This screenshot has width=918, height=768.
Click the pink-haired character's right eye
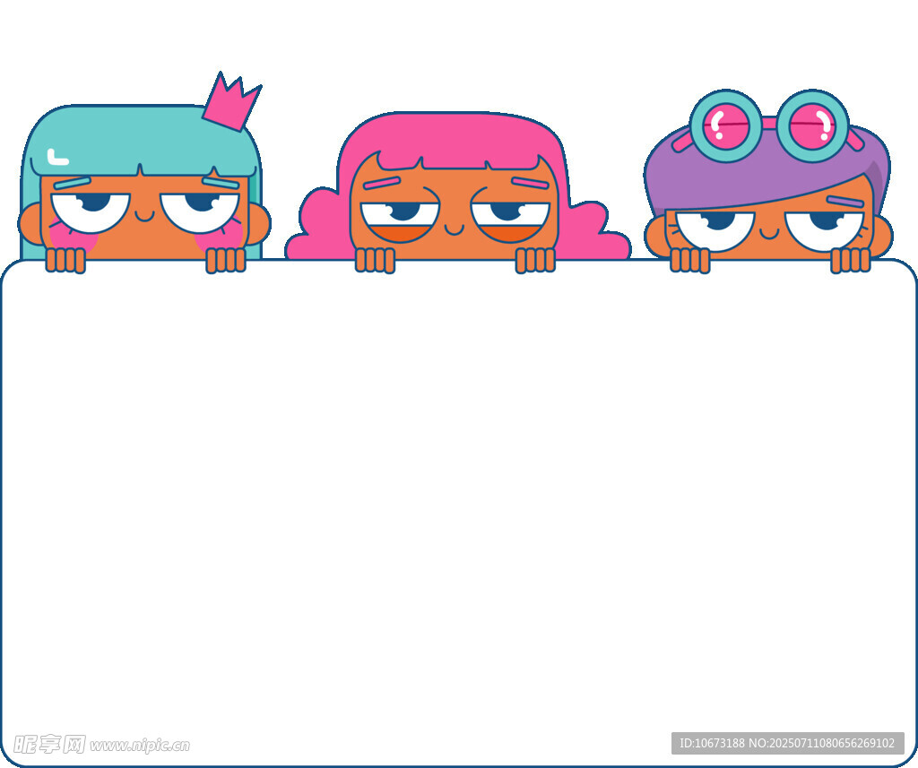point(510,215)
